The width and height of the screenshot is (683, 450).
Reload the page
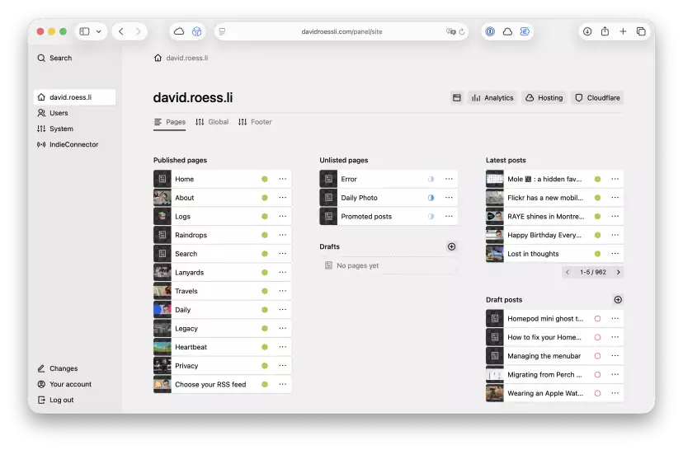(462, 31)
